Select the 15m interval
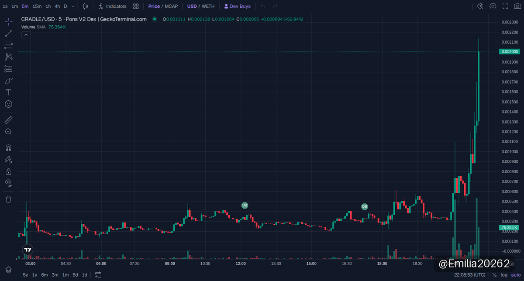Viewport: 524px width, 281px height. click(x=37, y=7)
